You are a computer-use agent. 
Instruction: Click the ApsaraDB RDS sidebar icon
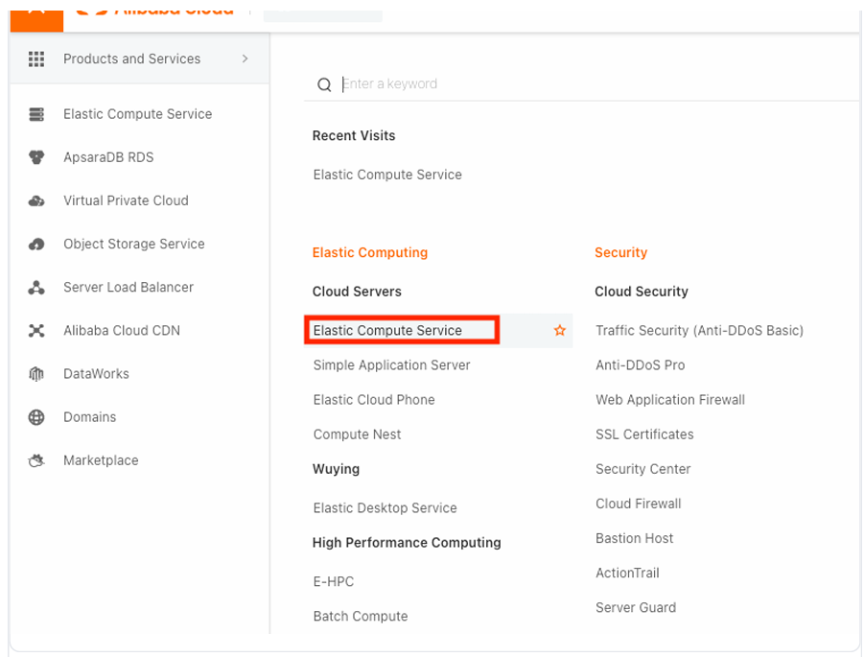pos(36,157)
